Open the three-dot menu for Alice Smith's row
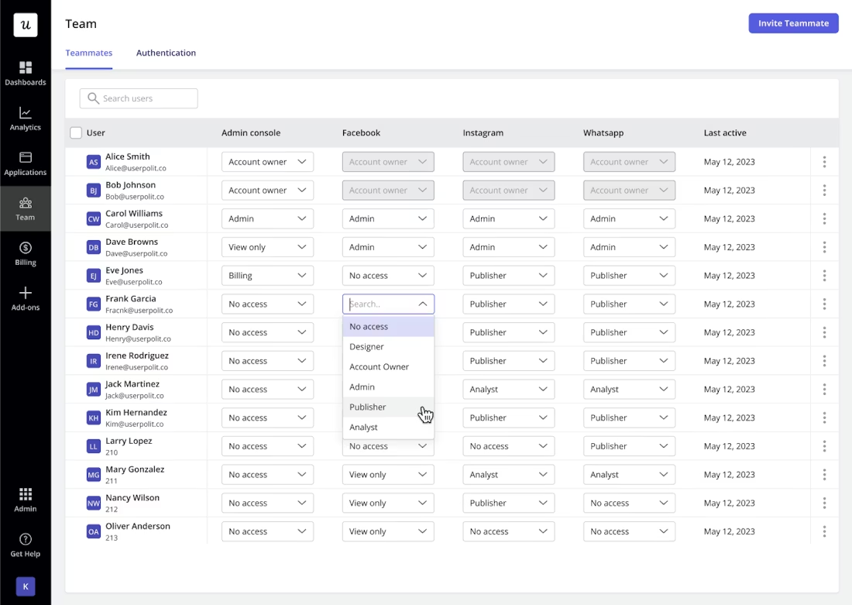This screenshot has width=852, height=605. click(824, 161)
